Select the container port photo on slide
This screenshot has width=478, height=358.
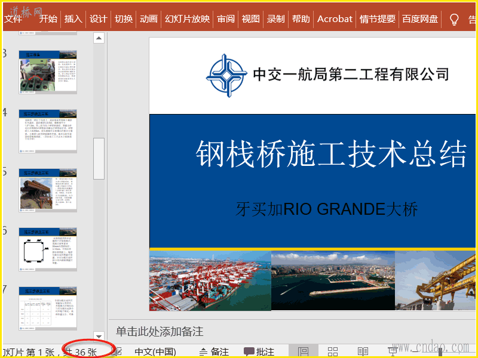[210, 280]
